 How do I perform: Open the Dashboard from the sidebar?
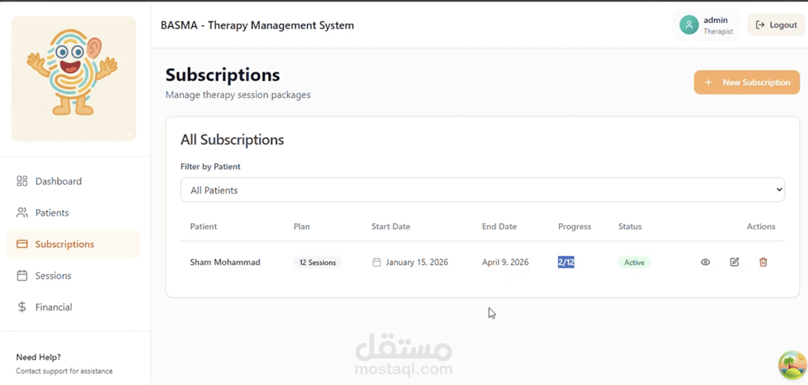[58, 181]
